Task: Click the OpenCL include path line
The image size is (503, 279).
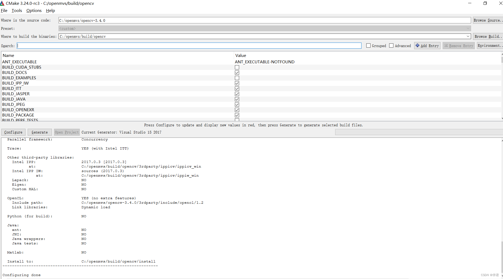Action: point(142,203)
